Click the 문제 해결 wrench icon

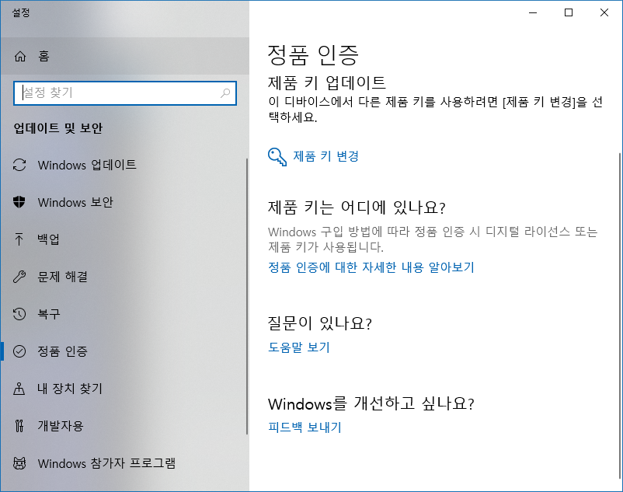[19, 277]
